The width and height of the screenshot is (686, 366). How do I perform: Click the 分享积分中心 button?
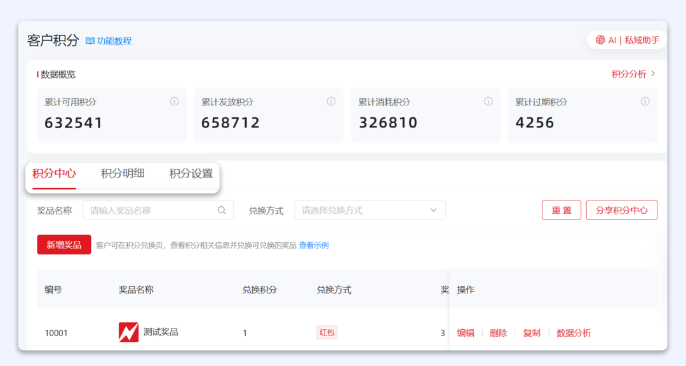point(621,210)
